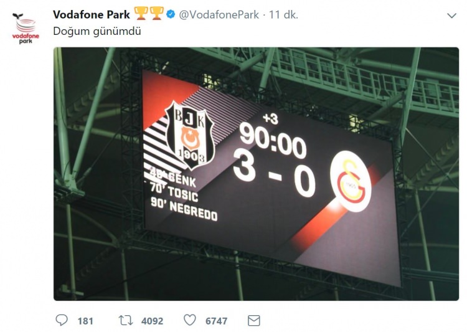
Task: Click the reply speech bubble icon
Action: [62, 321]
